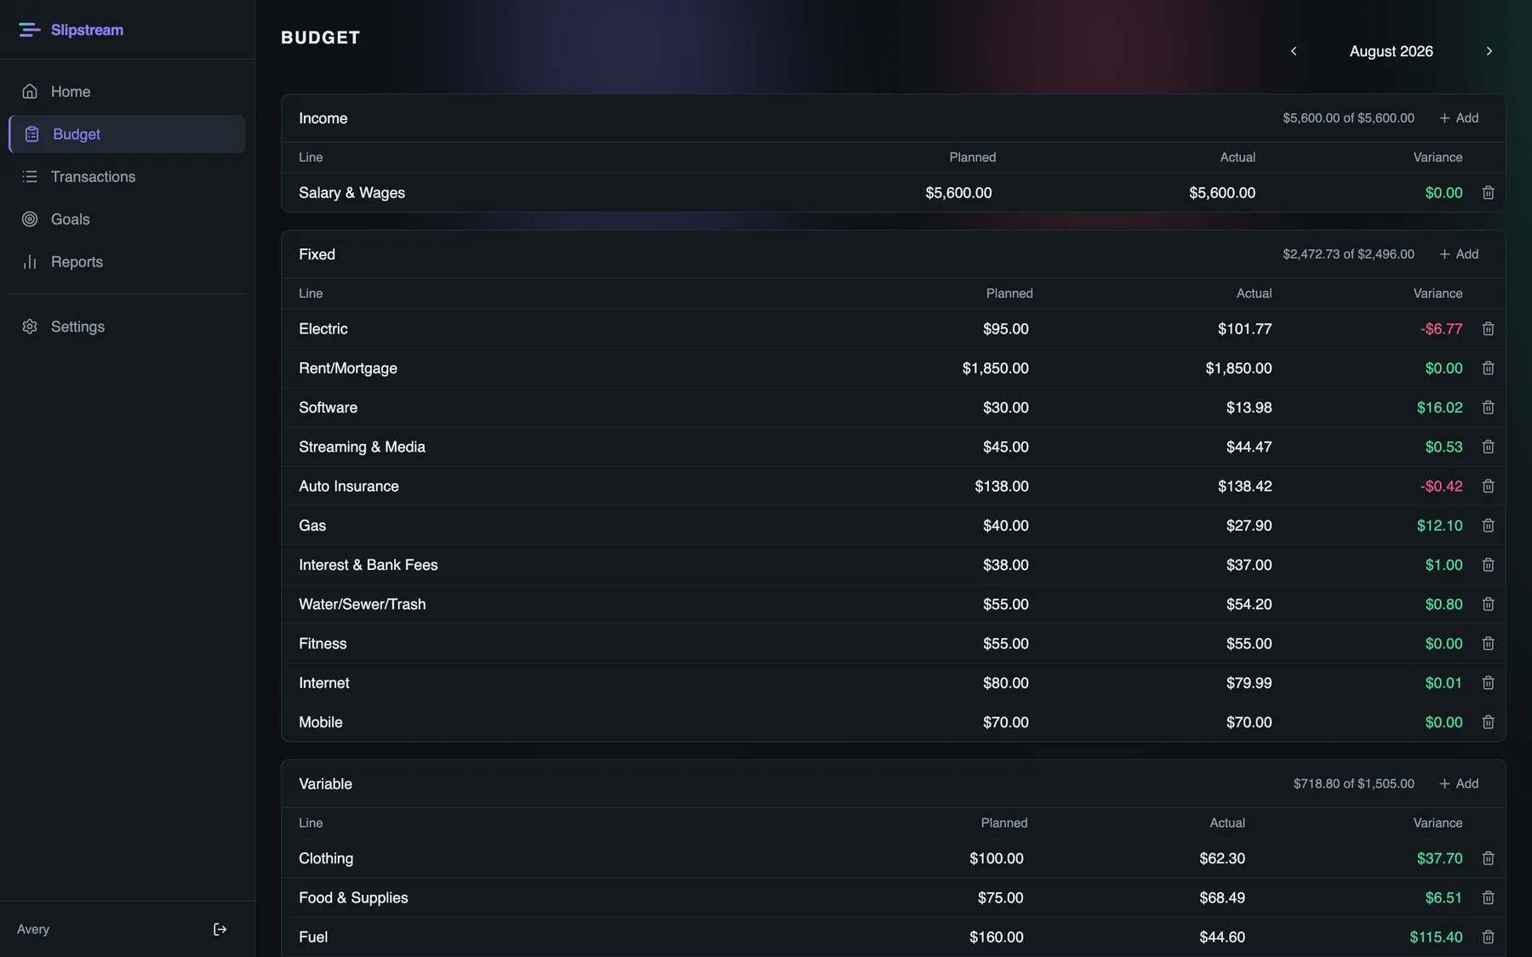Click the Fixed total $2,472.73 of $2,496.00
This screenshot has height=957, width=1532.
[1348, 254]
